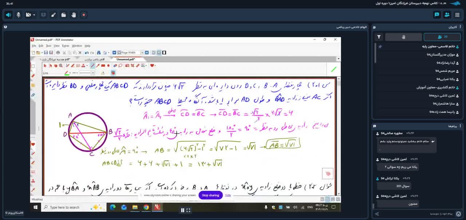Toggle the webcam camera button

pos(28,15)
